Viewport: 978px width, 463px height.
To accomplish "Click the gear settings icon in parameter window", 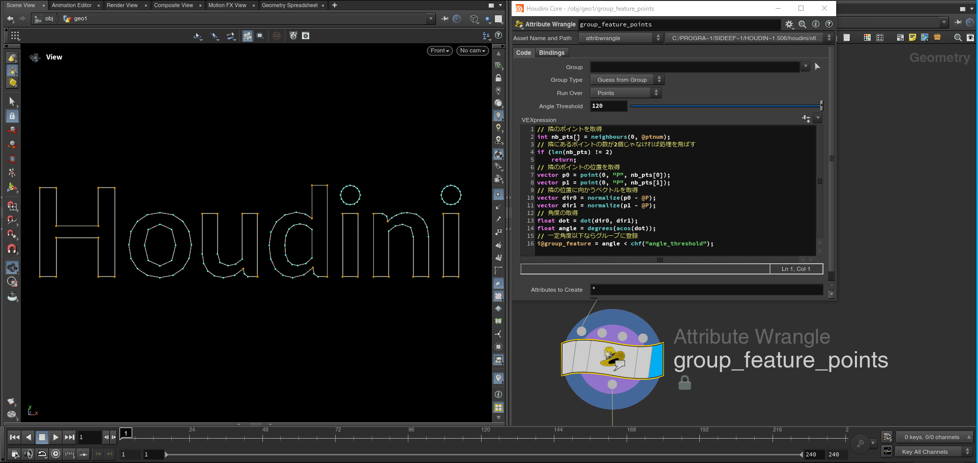I will click(x=789, y=24).
